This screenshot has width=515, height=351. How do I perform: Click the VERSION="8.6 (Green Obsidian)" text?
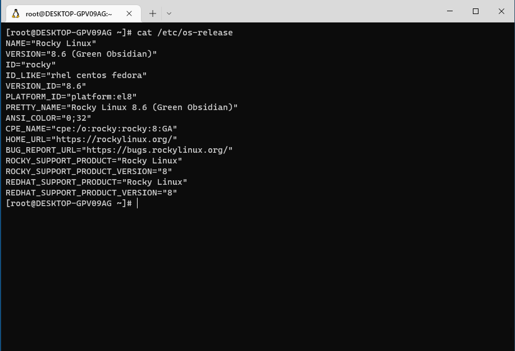(x=81, y=53)
